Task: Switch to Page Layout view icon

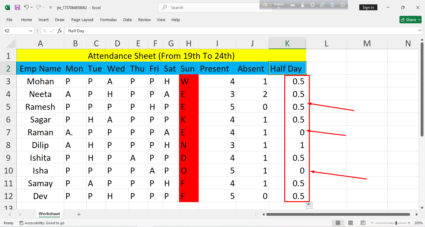Action: click(351, 223)
